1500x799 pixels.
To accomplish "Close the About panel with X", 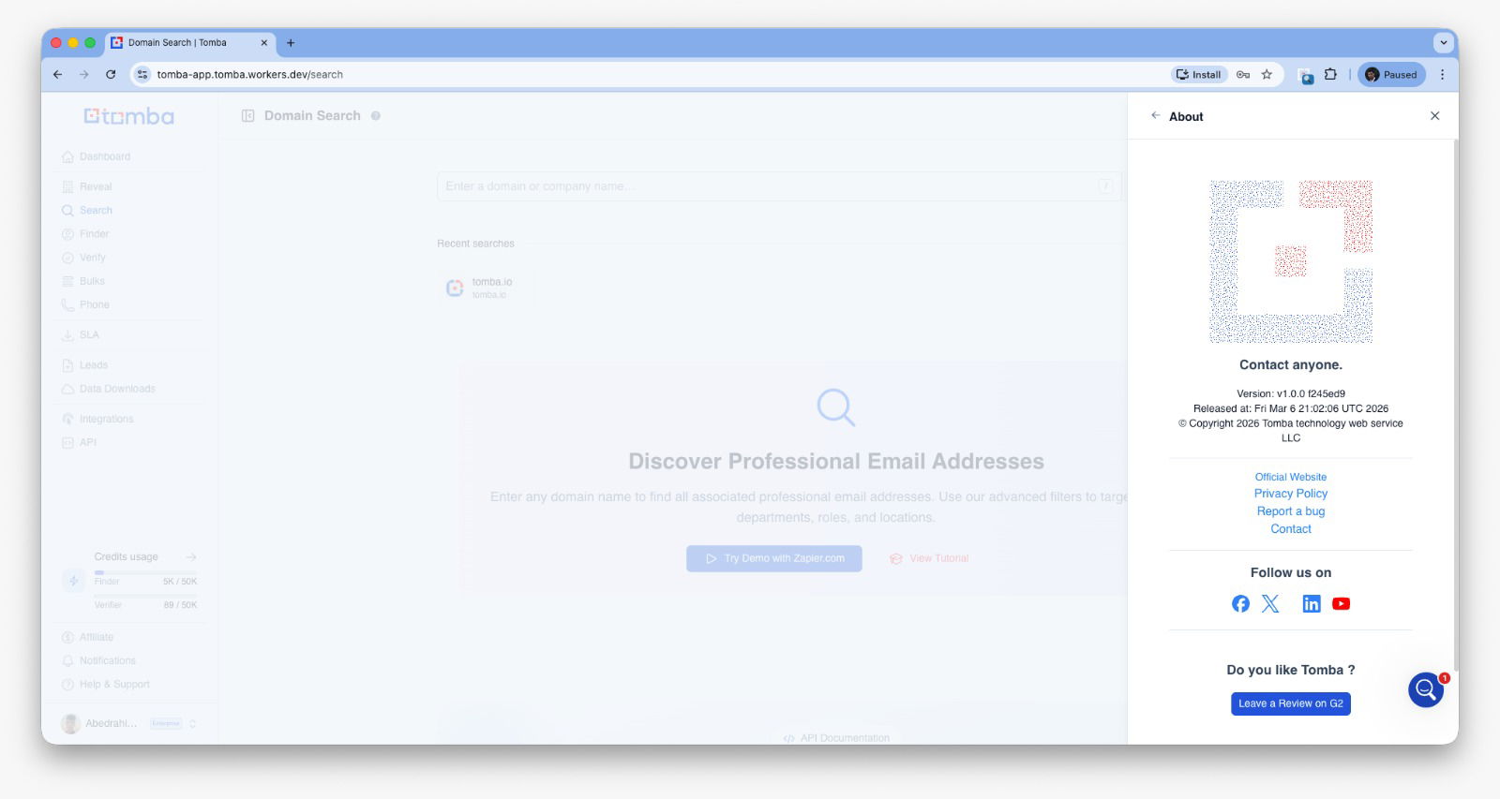I will tap(1434, 116).
